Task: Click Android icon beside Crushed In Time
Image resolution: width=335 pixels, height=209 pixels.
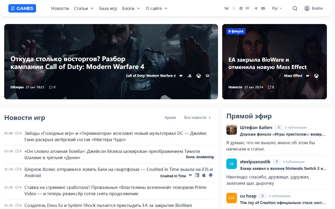Action: pyautogui.click(x=211, y=175)
